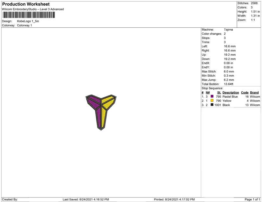Click the Color changes value 2
The image size is (262, 202).
(225, 34)
